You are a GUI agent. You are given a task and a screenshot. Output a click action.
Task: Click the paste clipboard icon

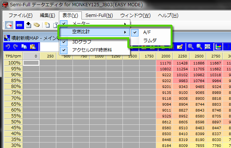[33, 47]
